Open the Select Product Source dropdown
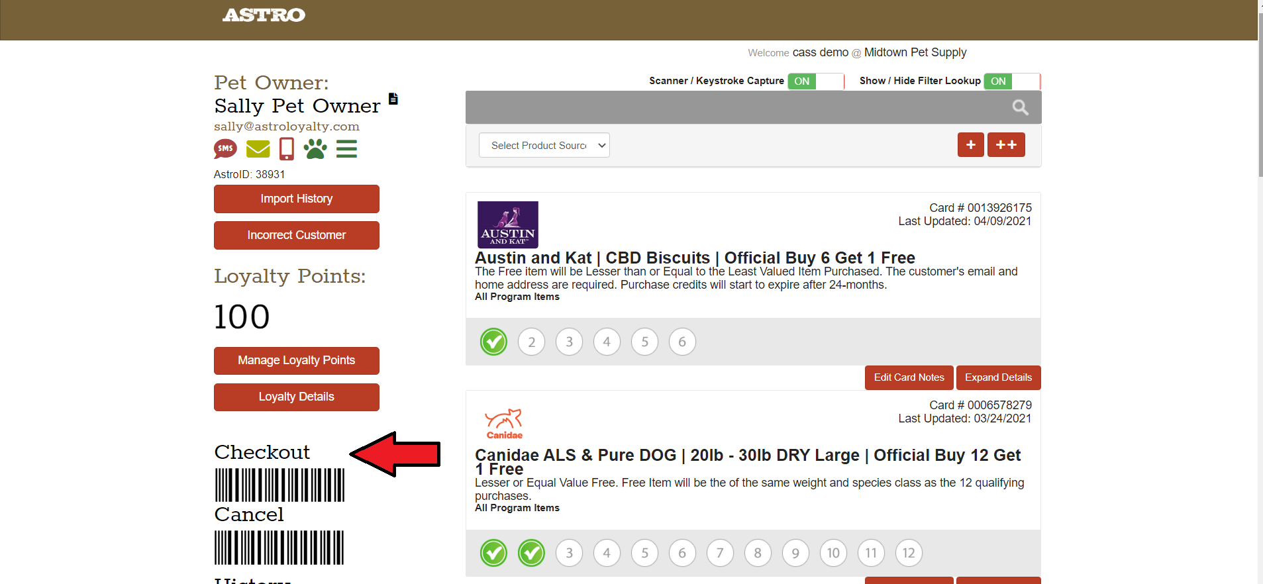 [x=544, y=145]
